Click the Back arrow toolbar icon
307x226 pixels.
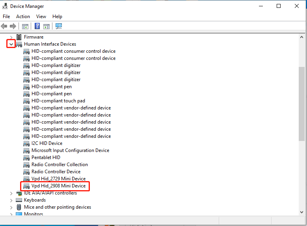pyautogui.click(x=4, y=26)
